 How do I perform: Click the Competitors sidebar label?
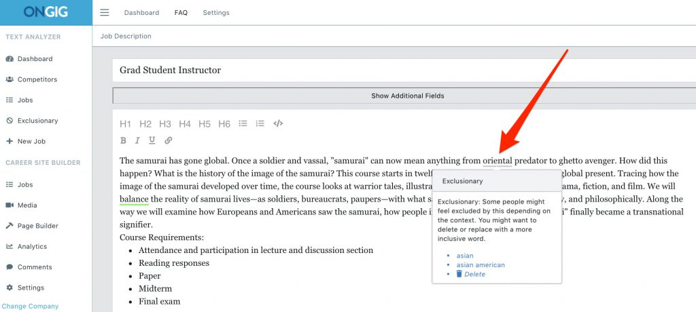(37, 80)
